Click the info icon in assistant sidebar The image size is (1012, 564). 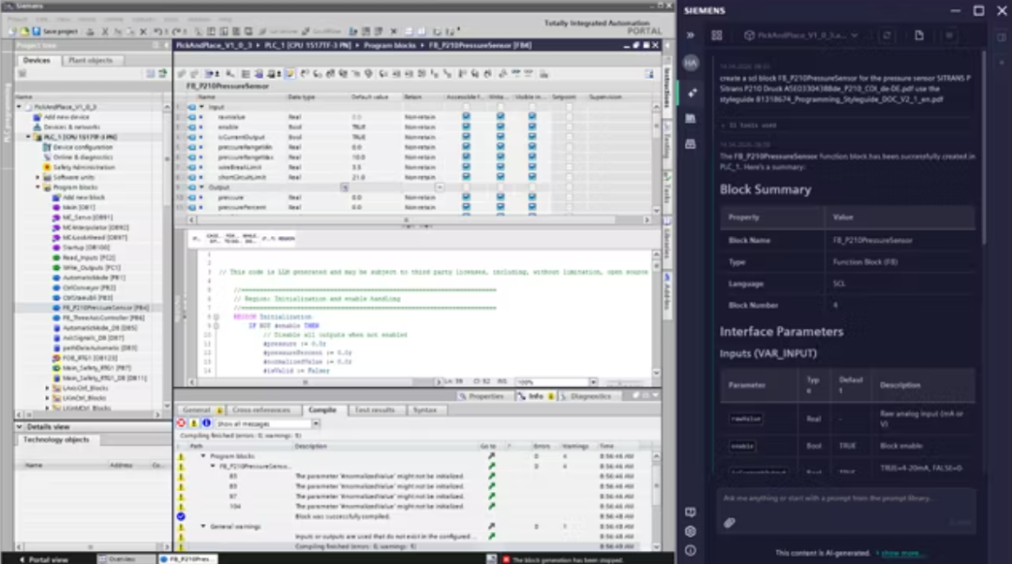691,551
